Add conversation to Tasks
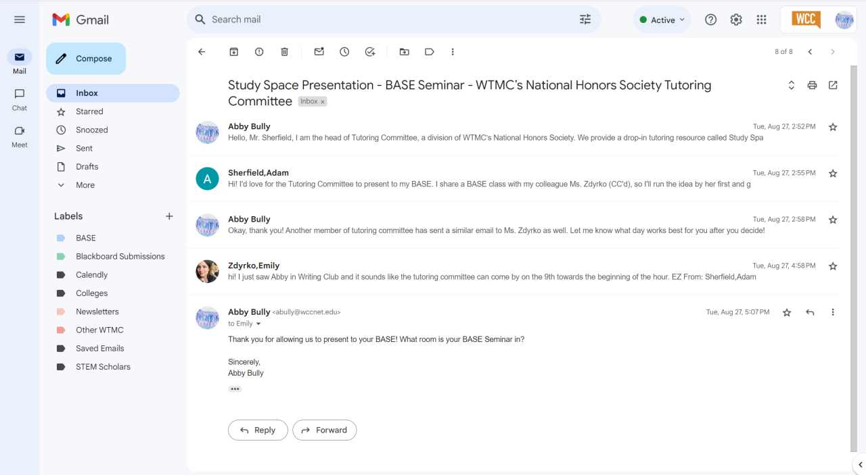This screenshot has width=866, height=475. 370,52
